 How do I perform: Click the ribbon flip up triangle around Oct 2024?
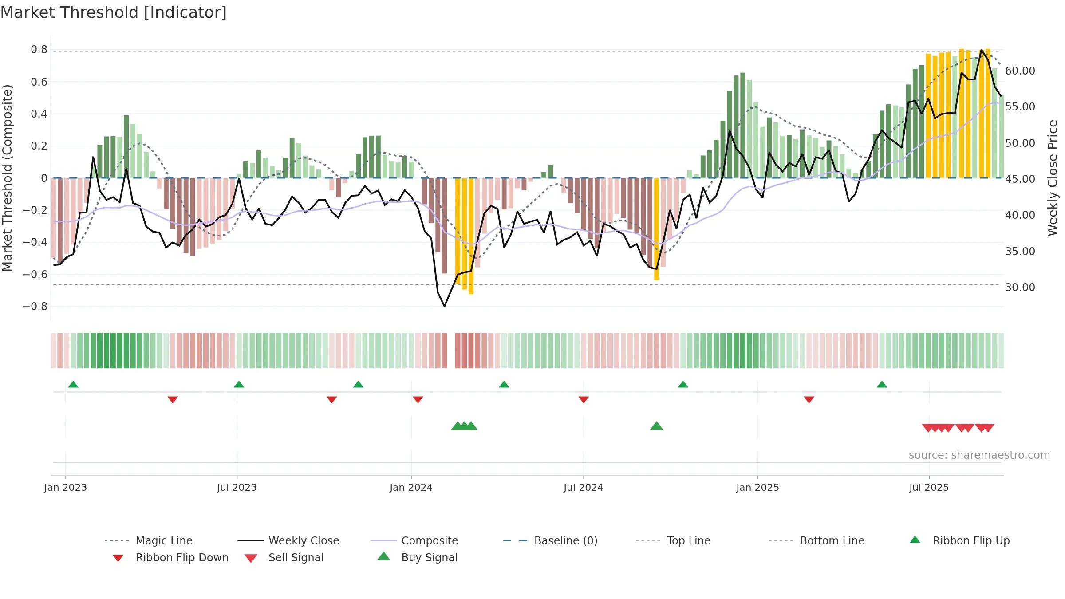[683, 384]
